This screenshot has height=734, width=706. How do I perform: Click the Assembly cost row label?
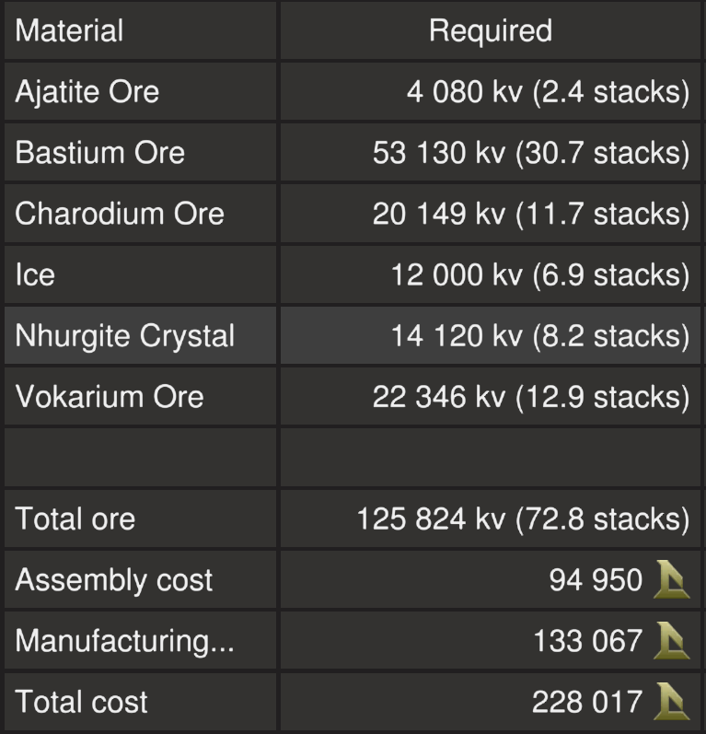click(114, 580)
